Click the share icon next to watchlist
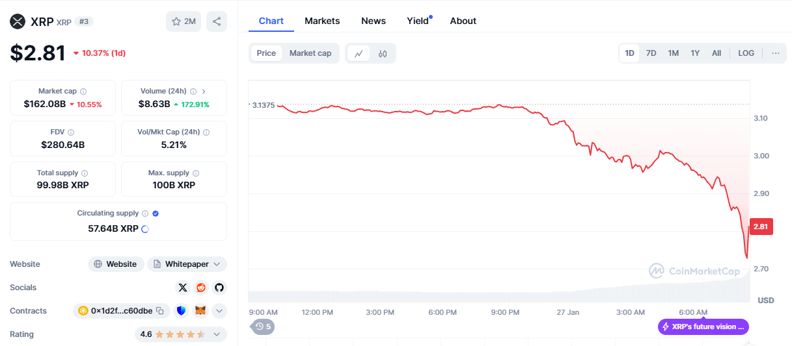Viewport: 792px width, 346px height. [217, 21]
